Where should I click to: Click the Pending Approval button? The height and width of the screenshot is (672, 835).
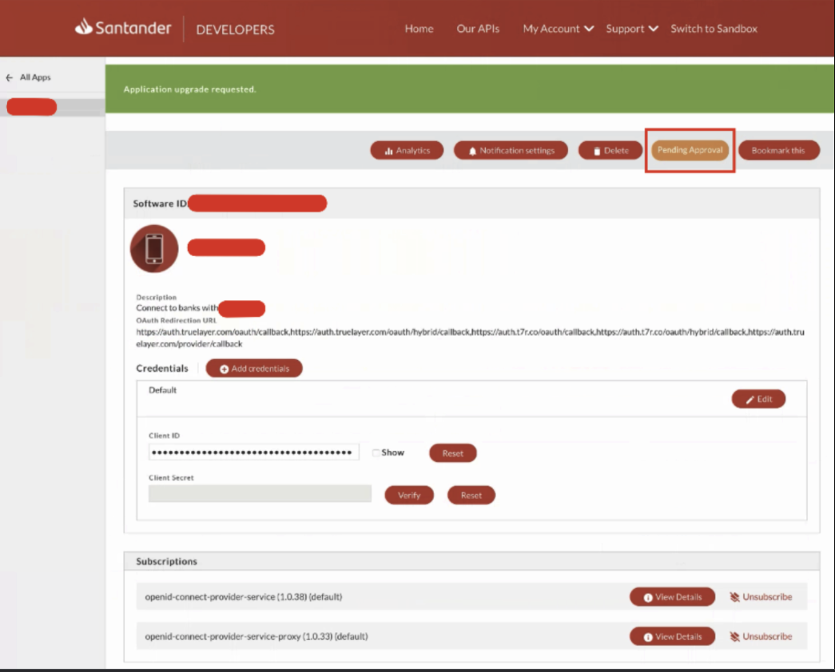690,150
